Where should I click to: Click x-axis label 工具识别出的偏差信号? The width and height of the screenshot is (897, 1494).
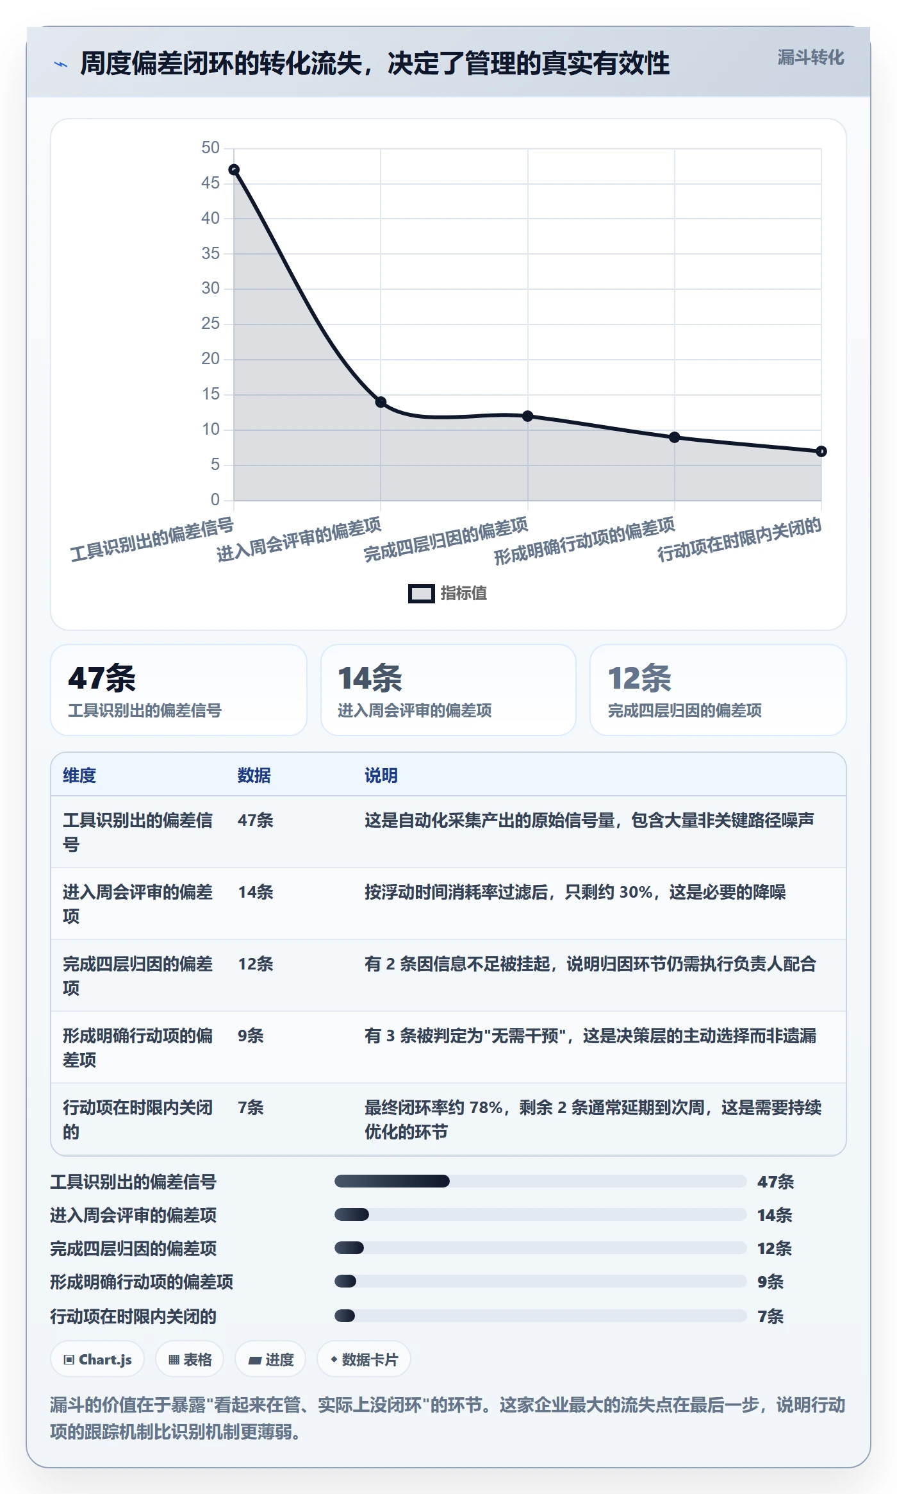(x=152, y=539)
